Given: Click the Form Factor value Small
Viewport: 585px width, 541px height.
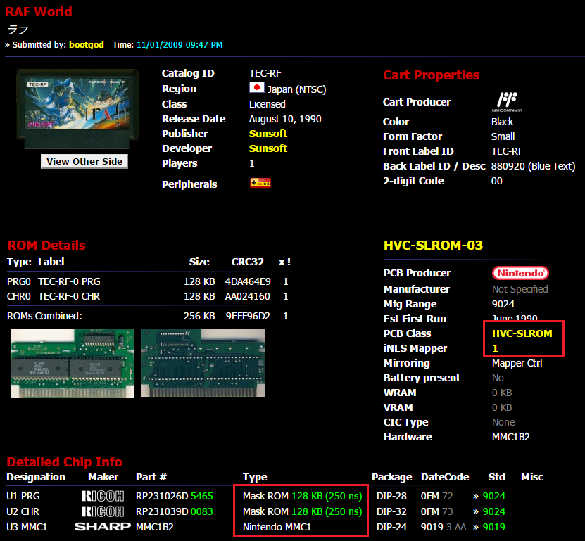Looking at the screenshot, I should [x=503, y=136].
